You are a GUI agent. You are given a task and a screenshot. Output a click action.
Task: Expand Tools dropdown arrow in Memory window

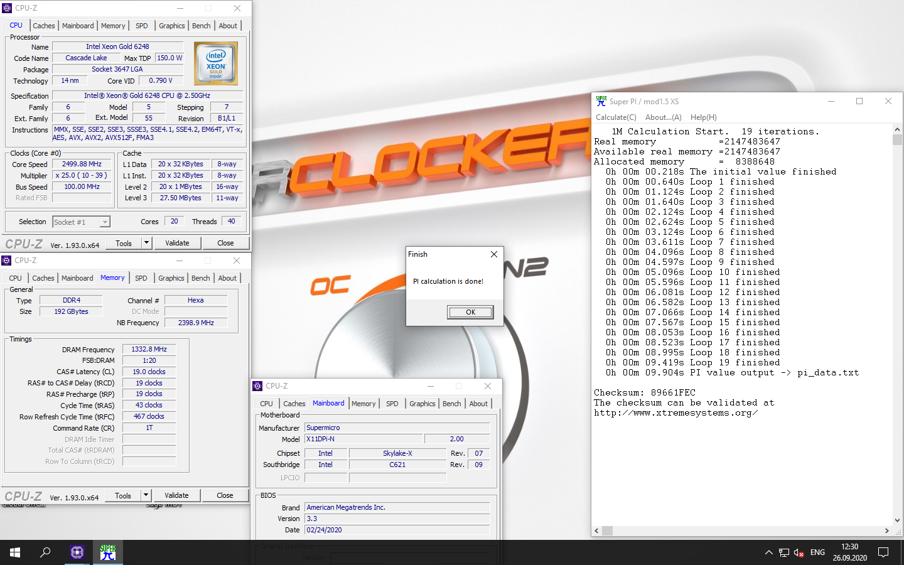(146, 495)
